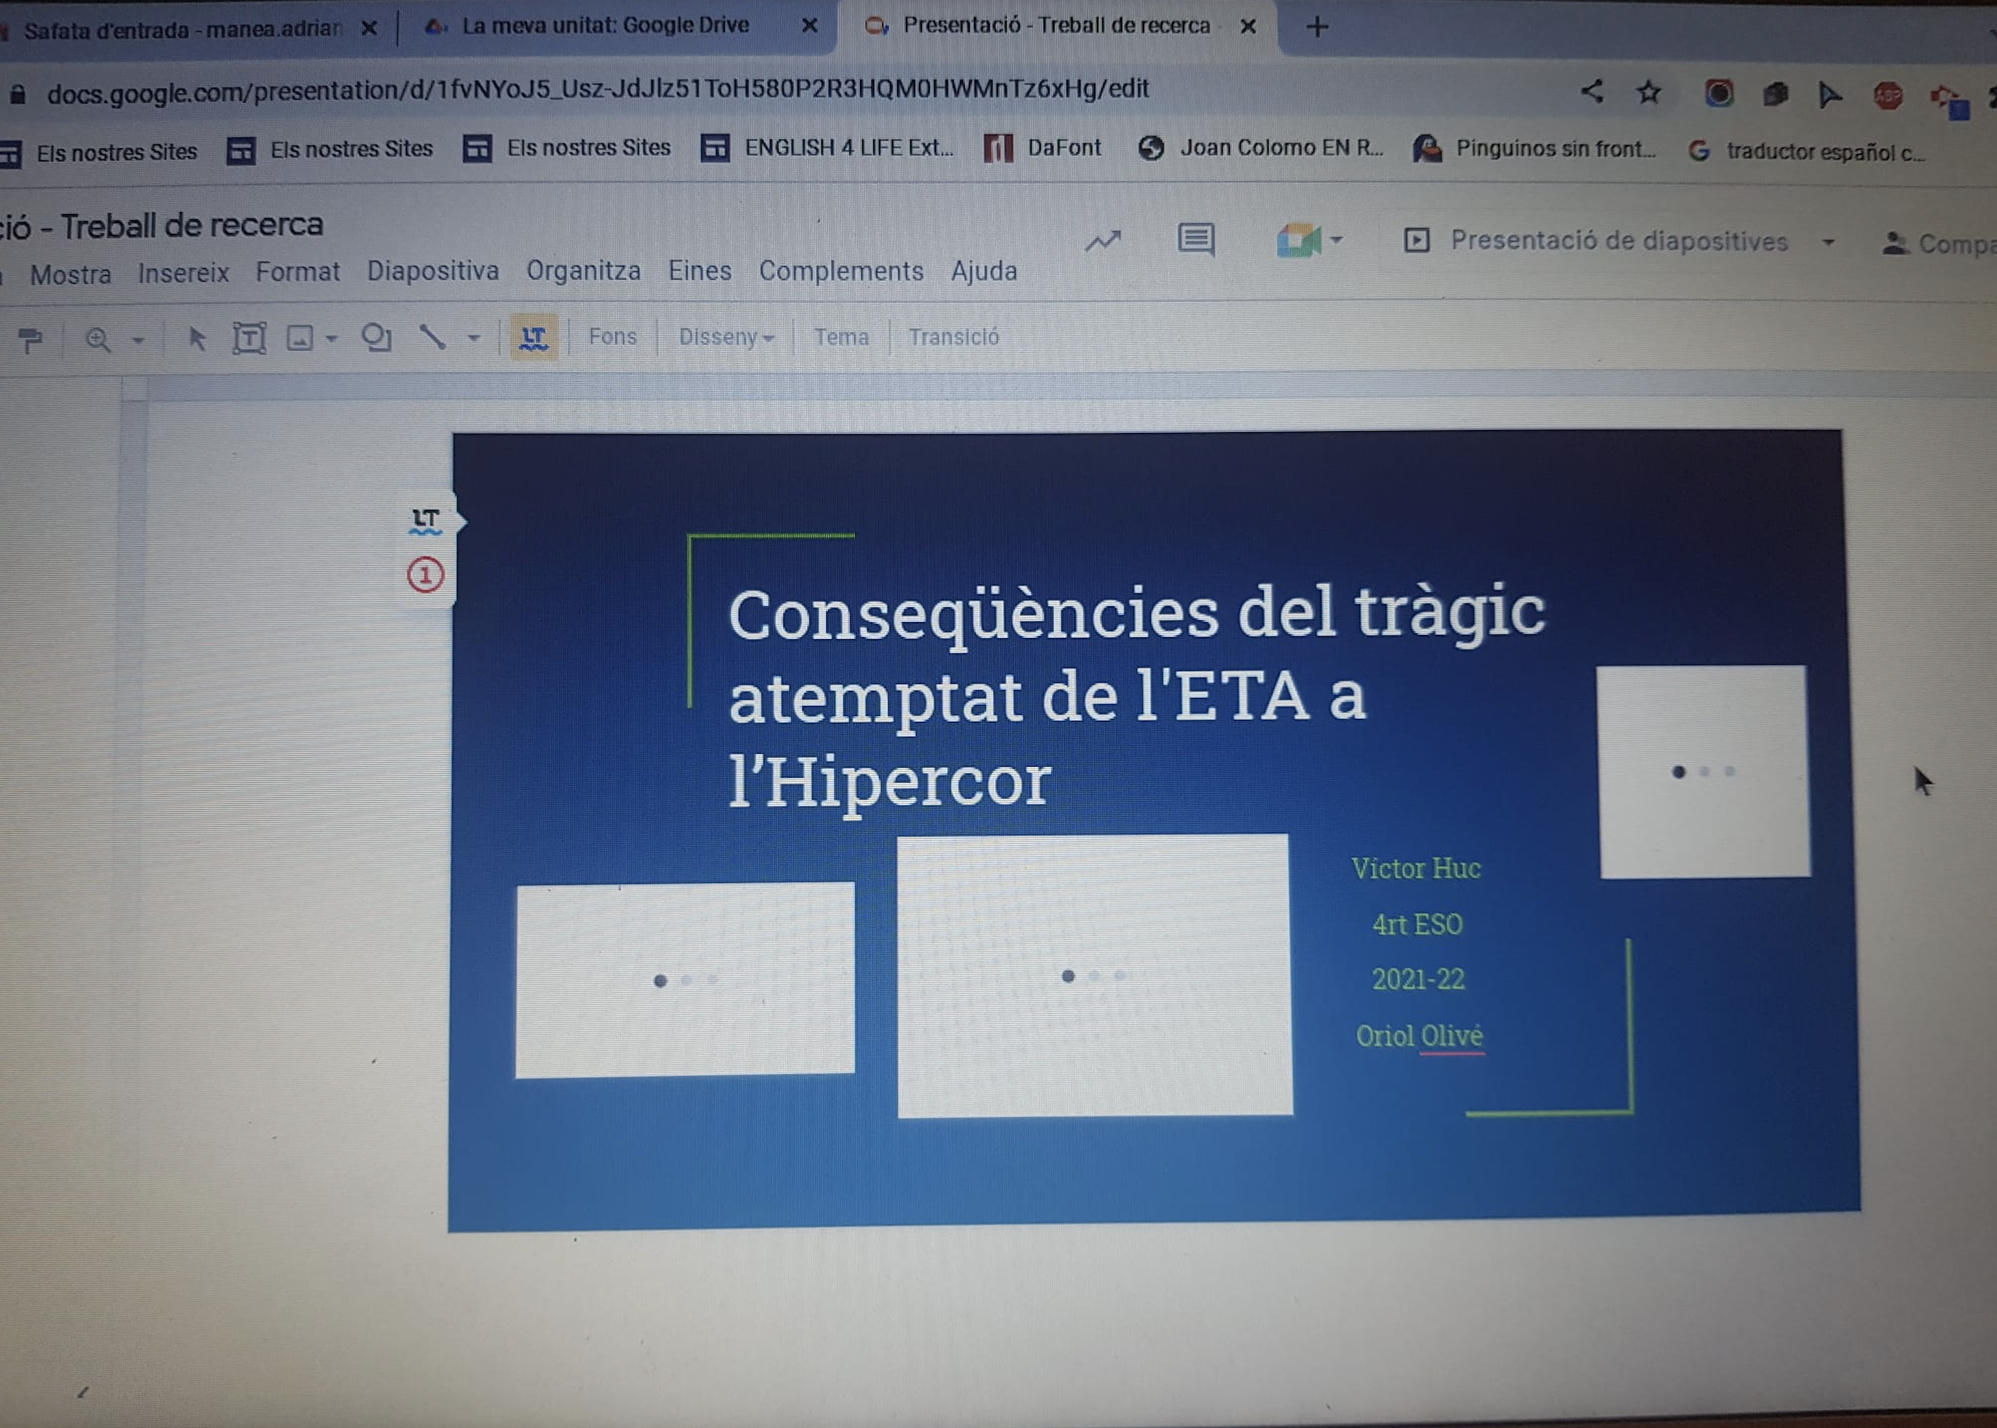The height and width of the screenshot is (1428, 1997).
Task: Click the red error count badge
Action: (425, 575)
